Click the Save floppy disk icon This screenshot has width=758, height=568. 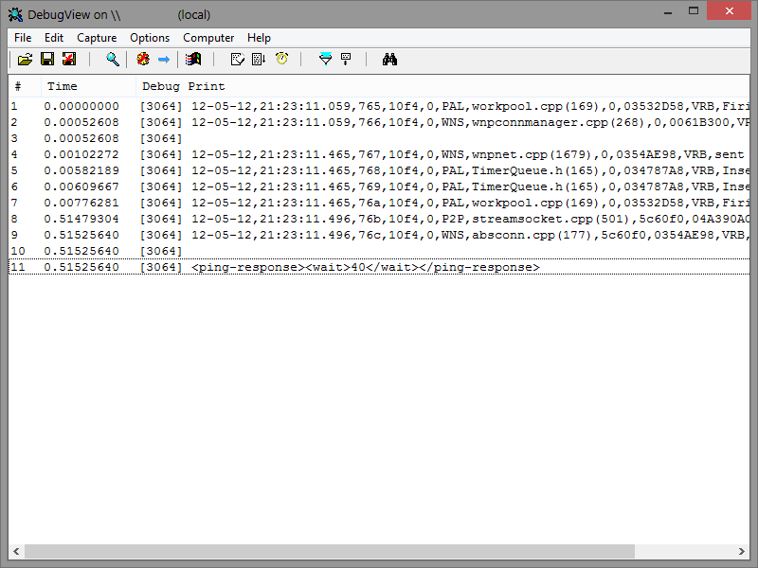click(46, 60)
